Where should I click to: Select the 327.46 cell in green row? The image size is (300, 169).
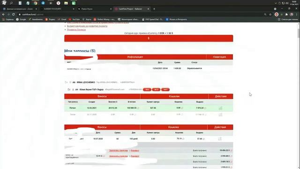153,108
